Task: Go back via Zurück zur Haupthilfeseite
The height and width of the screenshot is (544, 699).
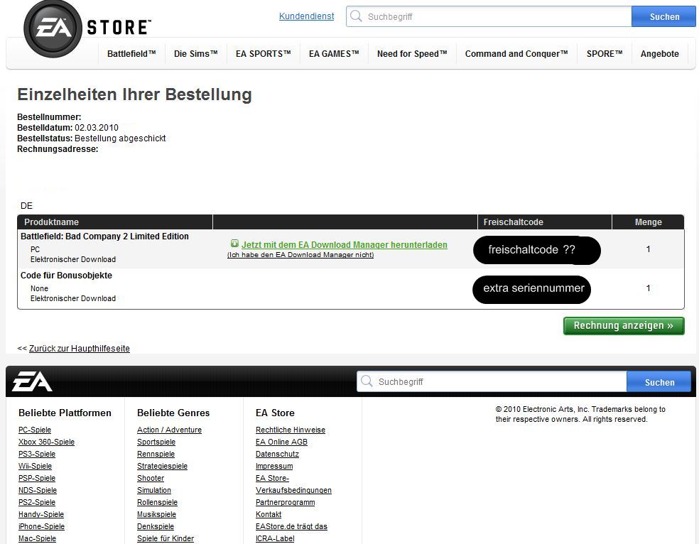Action: point(80,349)
